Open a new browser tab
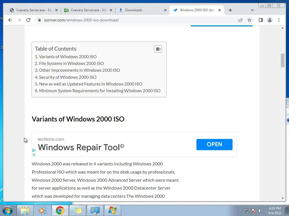This screenshot has width=289, height=216. 230,10
